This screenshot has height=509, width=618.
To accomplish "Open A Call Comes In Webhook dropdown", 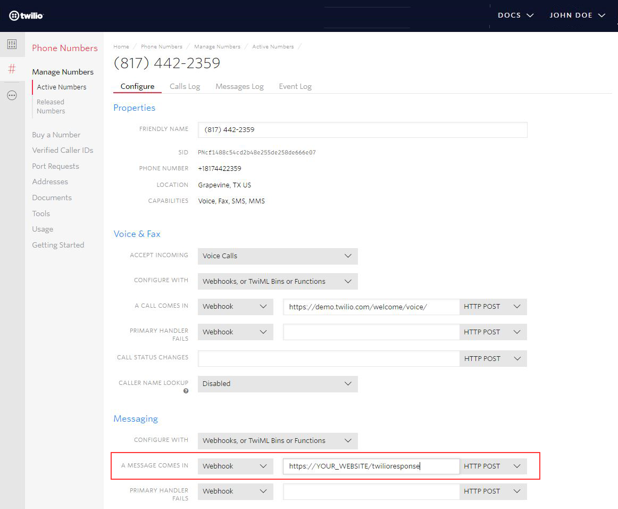I will pyautogui.click(x=235, y=307).
